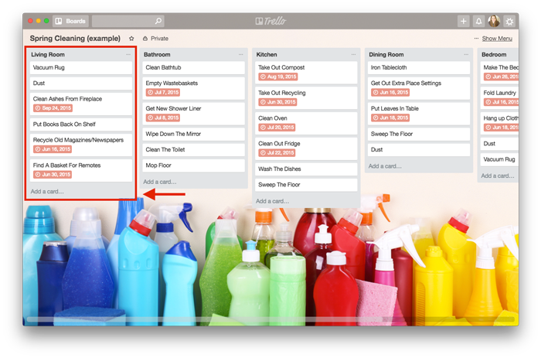Open the Dust card in Living Room
541x358 pixels.
[x=81, y=84]
